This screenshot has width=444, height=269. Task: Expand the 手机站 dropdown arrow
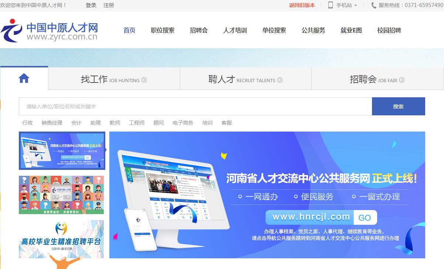pyautogui.click(x=356, y=6)
